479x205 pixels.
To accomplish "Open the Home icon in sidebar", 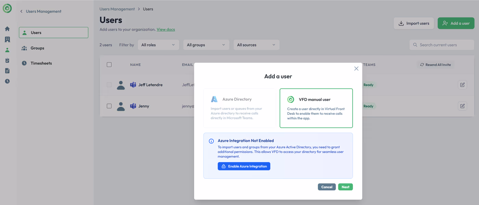I will pos(7,29).
